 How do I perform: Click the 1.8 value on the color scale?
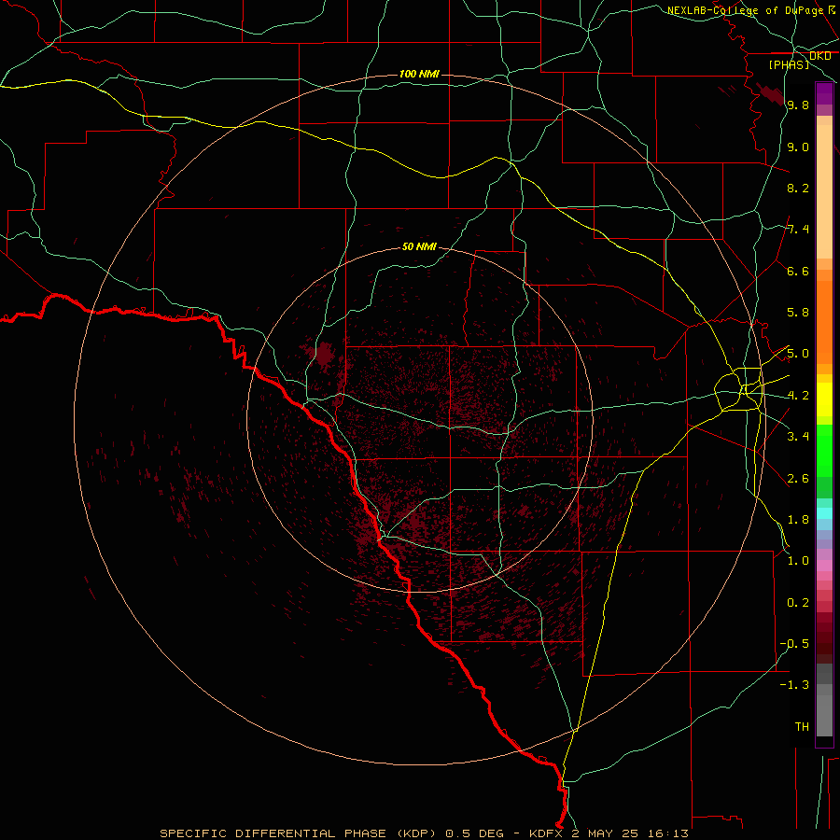(x=798, y=520)
